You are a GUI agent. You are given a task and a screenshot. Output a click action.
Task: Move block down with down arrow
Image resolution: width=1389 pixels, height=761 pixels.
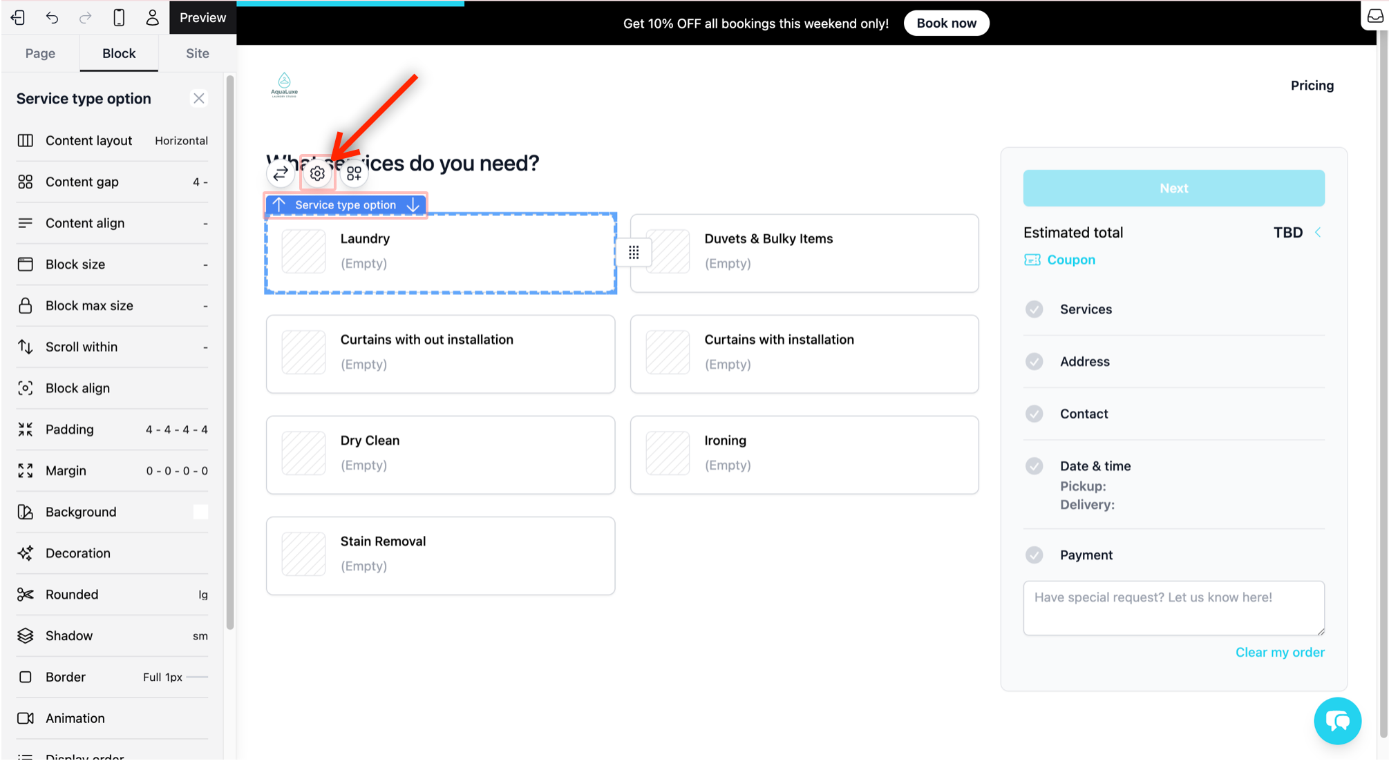click(x=413, y=205)
